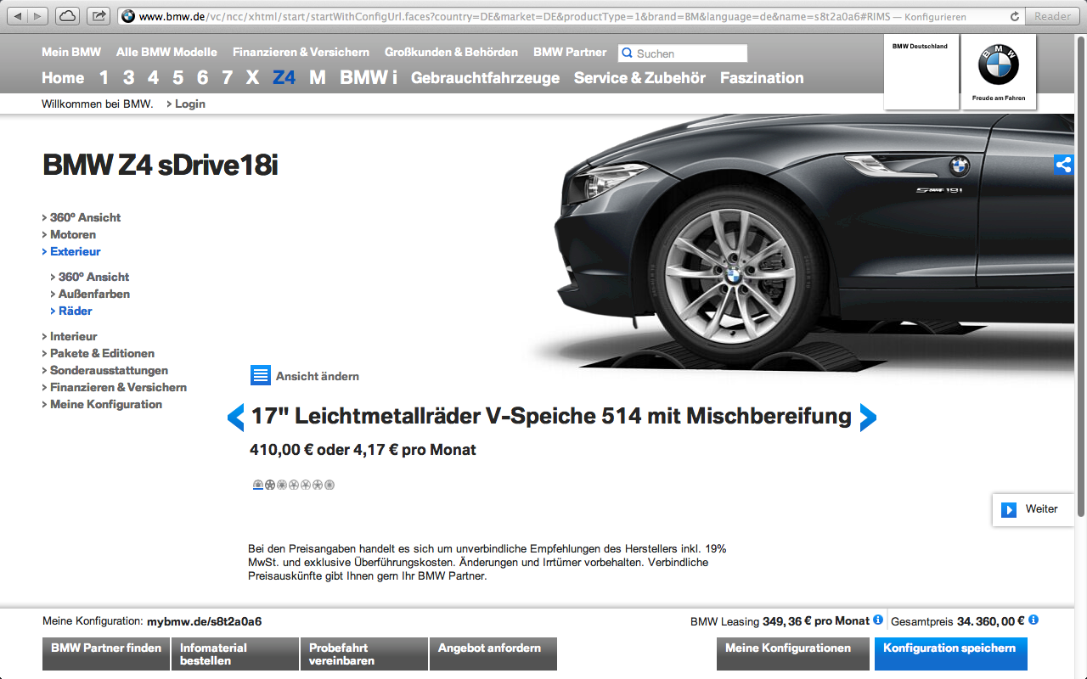Open iCloud tabs cloud icon
The height and width of the screenshot is (679, 1087).
(68, 16)
